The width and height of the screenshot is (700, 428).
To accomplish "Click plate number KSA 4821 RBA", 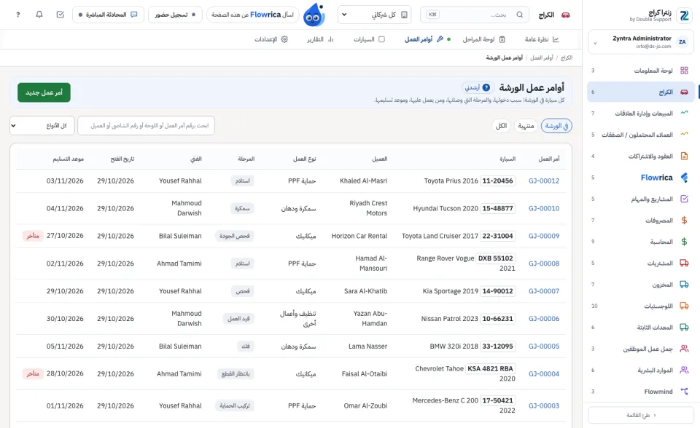I will (490, 369).
